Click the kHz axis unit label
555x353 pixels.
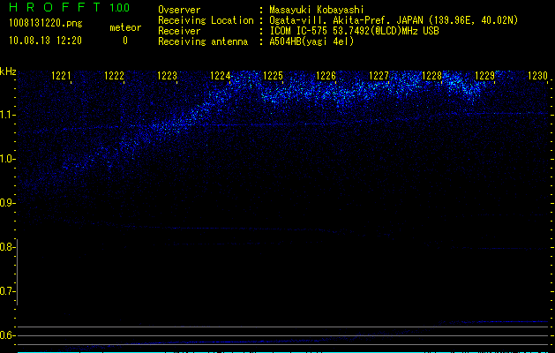tap(8, 71)
